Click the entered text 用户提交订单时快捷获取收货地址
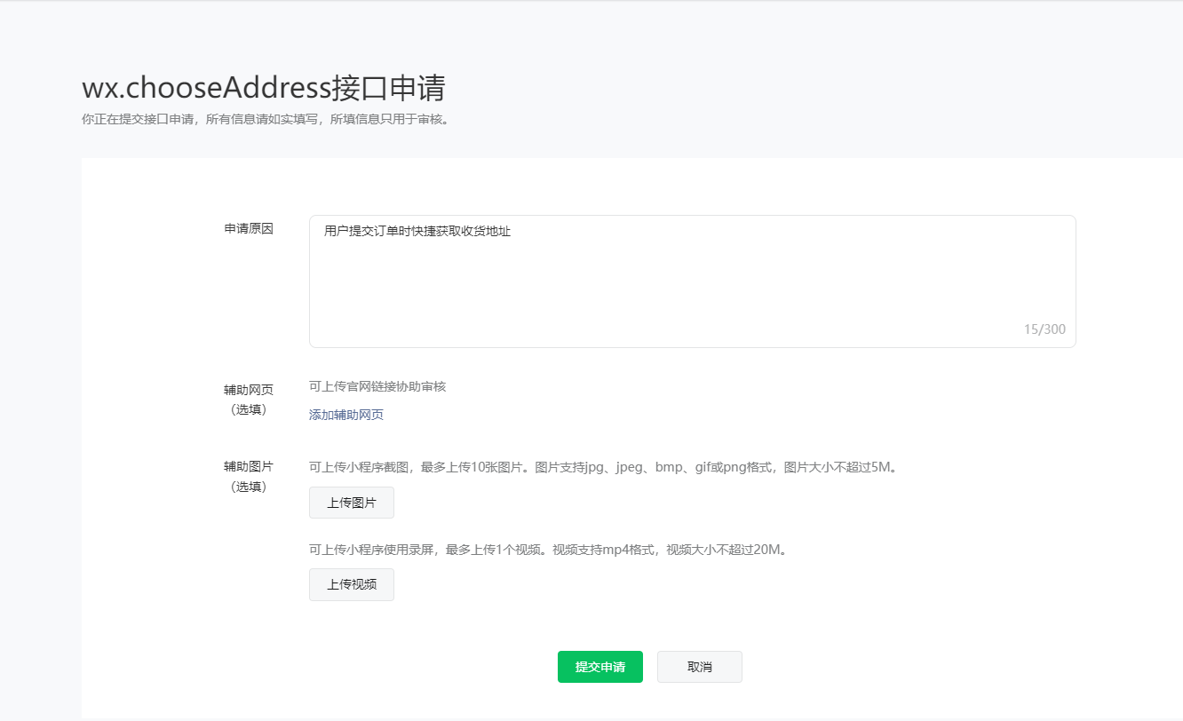Image resolution: width=1183 pixels, height=721 pixels. tap(417, 232)
